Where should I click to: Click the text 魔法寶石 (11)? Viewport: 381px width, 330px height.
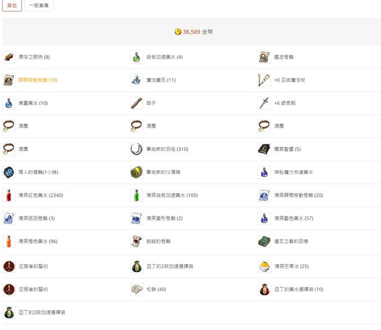[161, 80]
